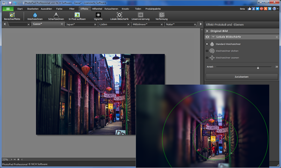Remove the Lokale Bildschärfe layer with X

[277, 37]
